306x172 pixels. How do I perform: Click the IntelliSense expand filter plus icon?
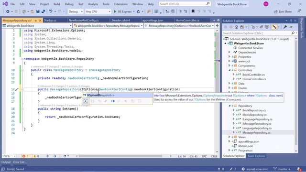click(x=86, y=101)
